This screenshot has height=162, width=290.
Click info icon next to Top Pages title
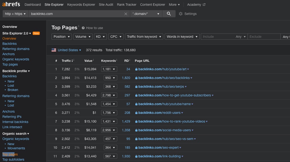[x=79, y=26]
